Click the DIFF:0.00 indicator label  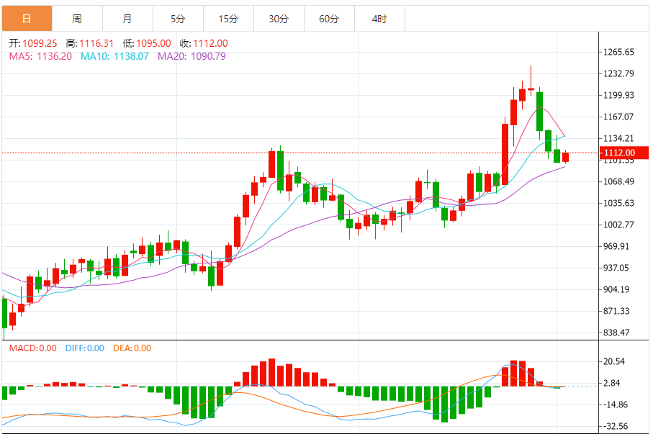point(84,348)
